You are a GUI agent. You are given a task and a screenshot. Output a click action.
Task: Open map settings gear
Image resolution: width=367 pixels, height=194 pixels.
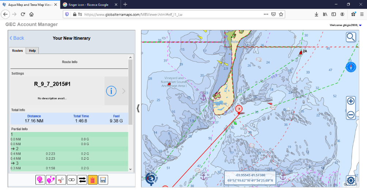pyautogui.click(x=351, y=181)
